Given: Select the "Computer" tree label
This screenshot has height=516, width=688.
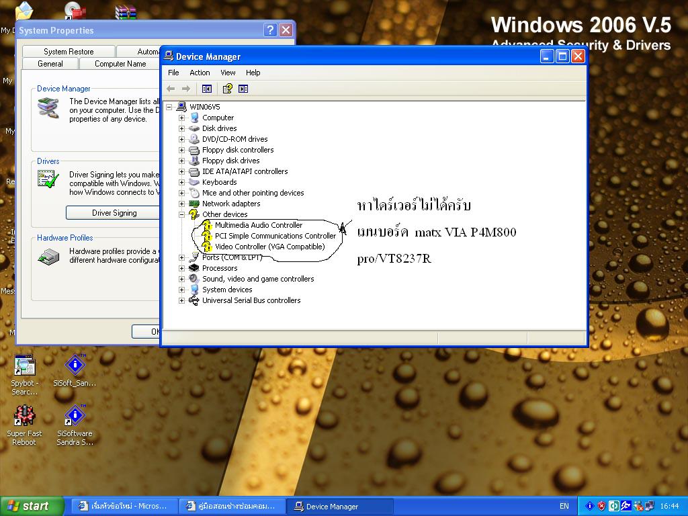Looking at the screenshot, I should point(218,118).
